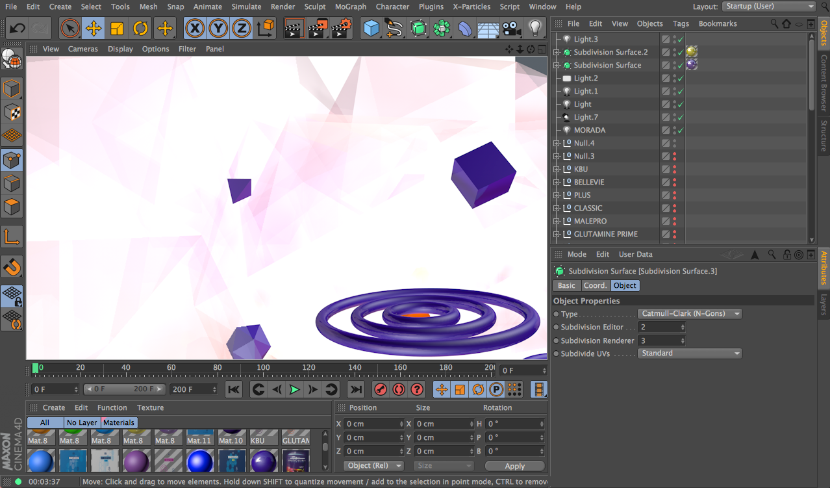Click the Apply button
Image resolution: width=830 pixels, height=488 pixels.
[515, 466]
